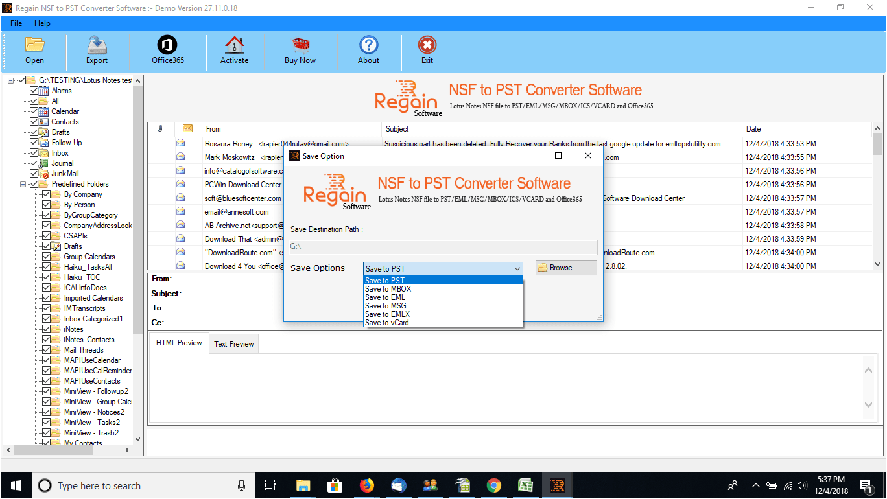Toggle the All folder checkbox
This screenshot has width=887, height=499.
coord(34,101)
